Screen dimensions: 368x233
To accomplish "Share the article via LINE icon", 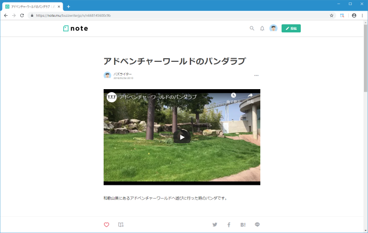I will point(257,224).
